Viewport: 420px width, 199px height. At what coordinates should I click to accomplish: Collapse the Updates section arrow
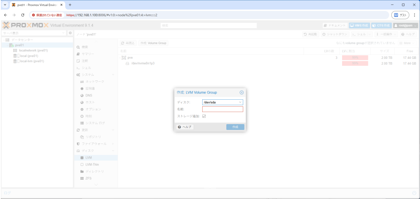click(x=113, y=130)
